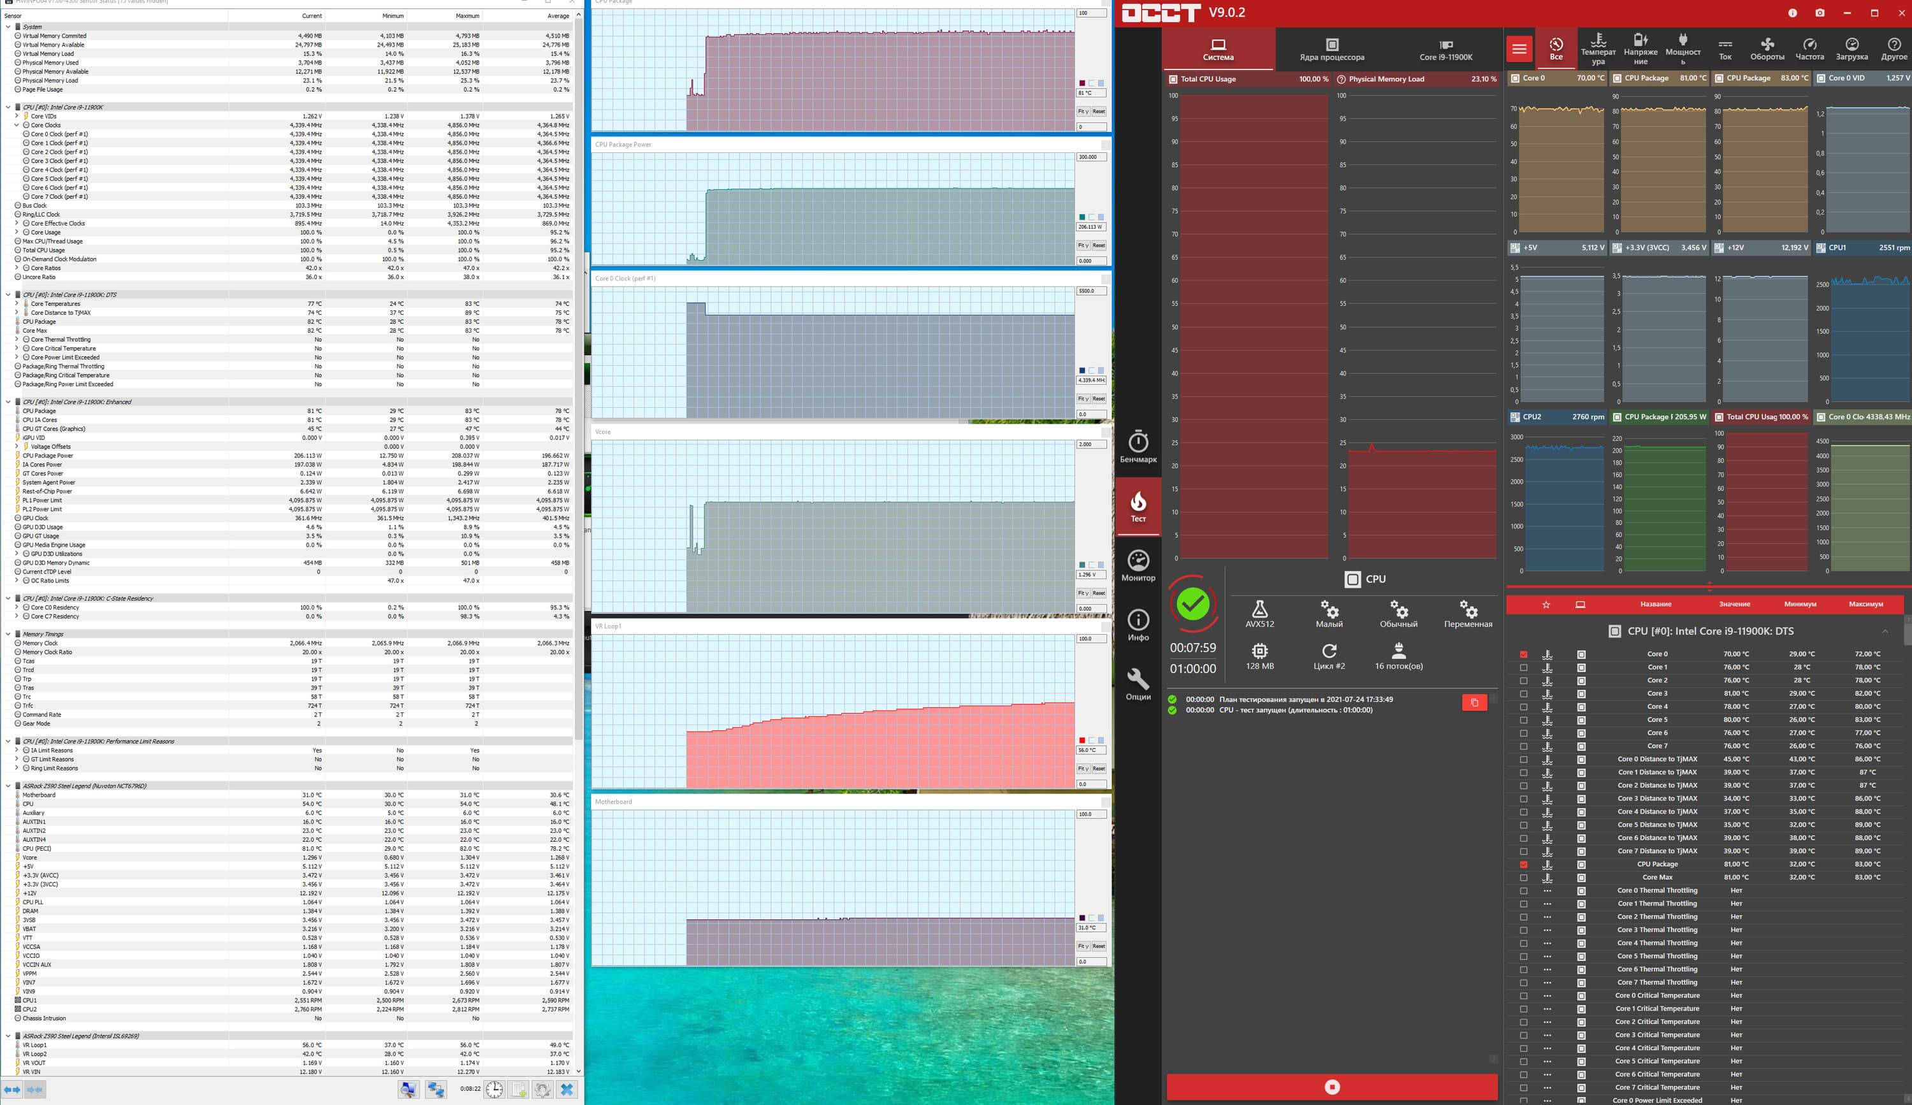The image size is (1912, 1105).
Task: Click Reset on VR Loop1 graph
Action: point(1099,769)
